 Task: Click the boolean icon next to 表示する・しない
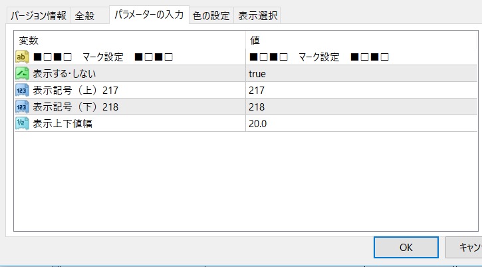coord(22,73)
